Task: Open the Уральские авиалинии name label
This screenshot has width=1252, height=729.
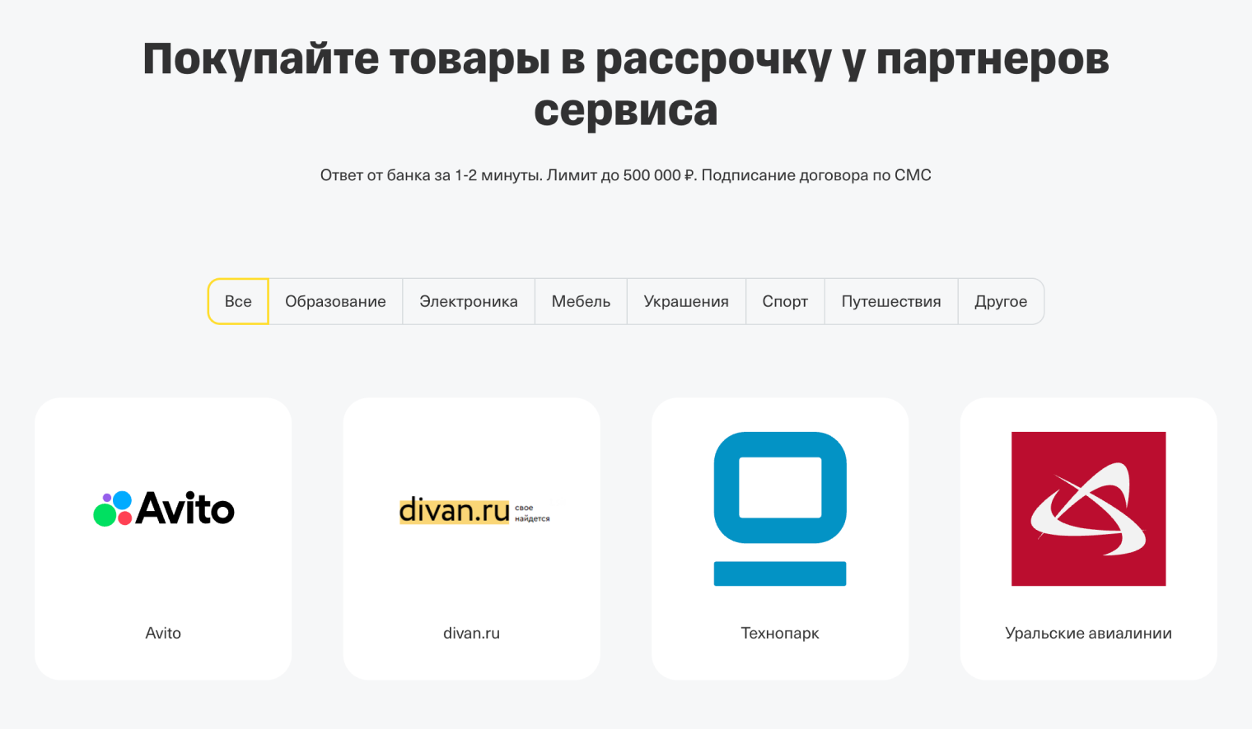Action: coord(1088,633)
